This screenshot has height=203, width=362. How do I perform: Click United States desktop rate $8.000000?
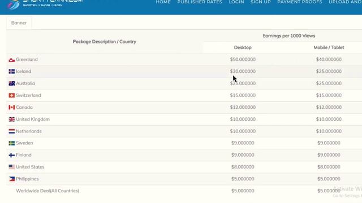[243, 167]
